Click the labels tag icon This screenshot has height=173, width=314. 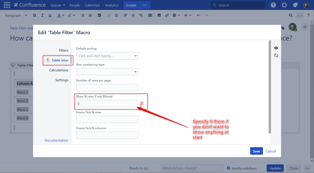[283, 28]
